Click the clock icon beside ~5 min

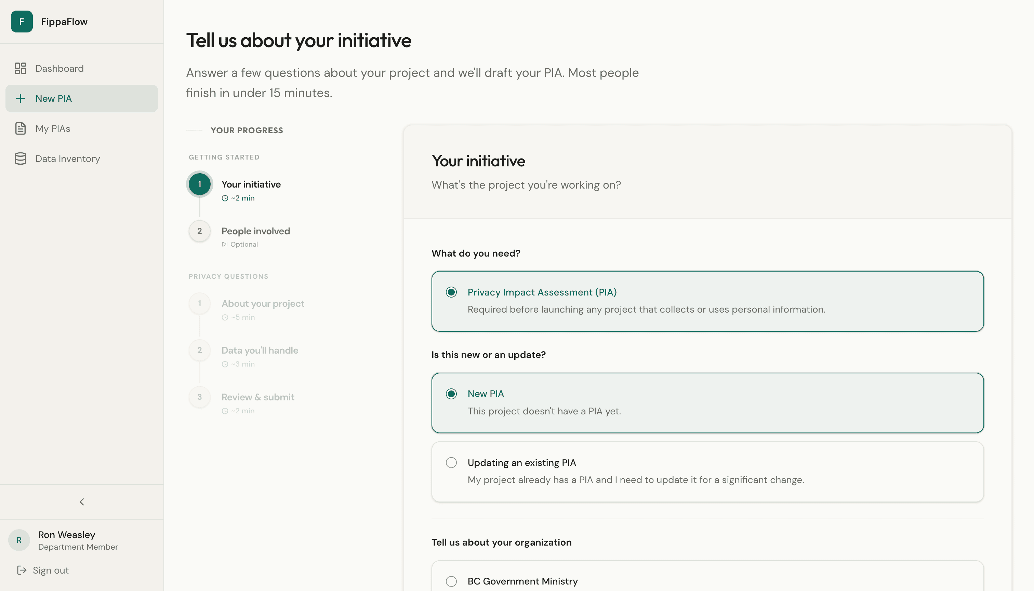[225, 317]
